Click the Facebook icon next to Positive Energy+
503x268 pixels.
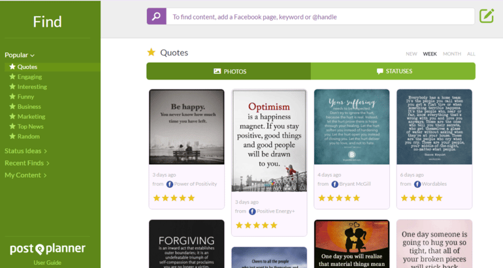tap(252, 211)
